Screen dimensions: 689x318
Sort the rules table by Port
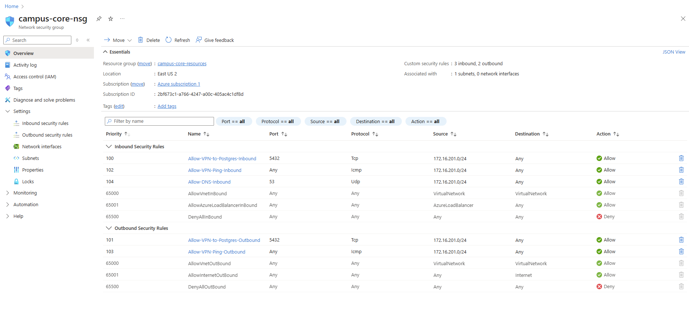pos(278,134)
